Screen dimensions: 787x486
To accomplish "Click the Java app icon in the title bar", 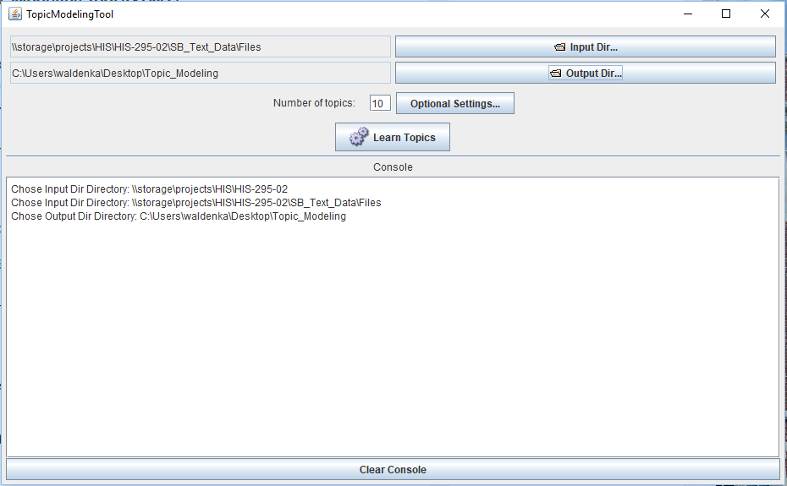I will [x=15, y=14].
